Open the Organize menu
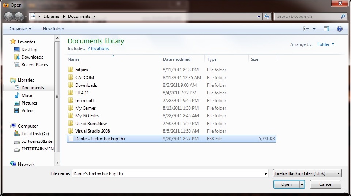This screenshot has width=351, height=196. (20, 29)
